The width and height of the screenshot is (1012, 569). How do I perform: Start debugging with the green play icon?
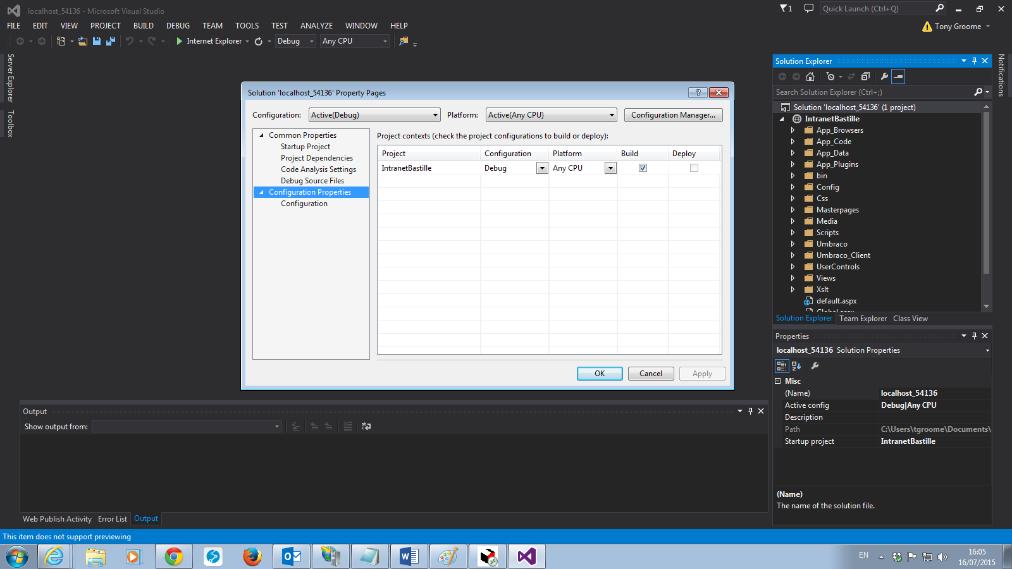[179, 41]
